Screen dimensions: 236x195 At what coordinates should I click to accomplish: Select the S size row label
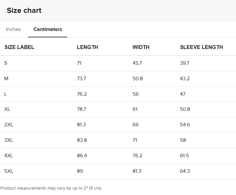coord(6,63)
